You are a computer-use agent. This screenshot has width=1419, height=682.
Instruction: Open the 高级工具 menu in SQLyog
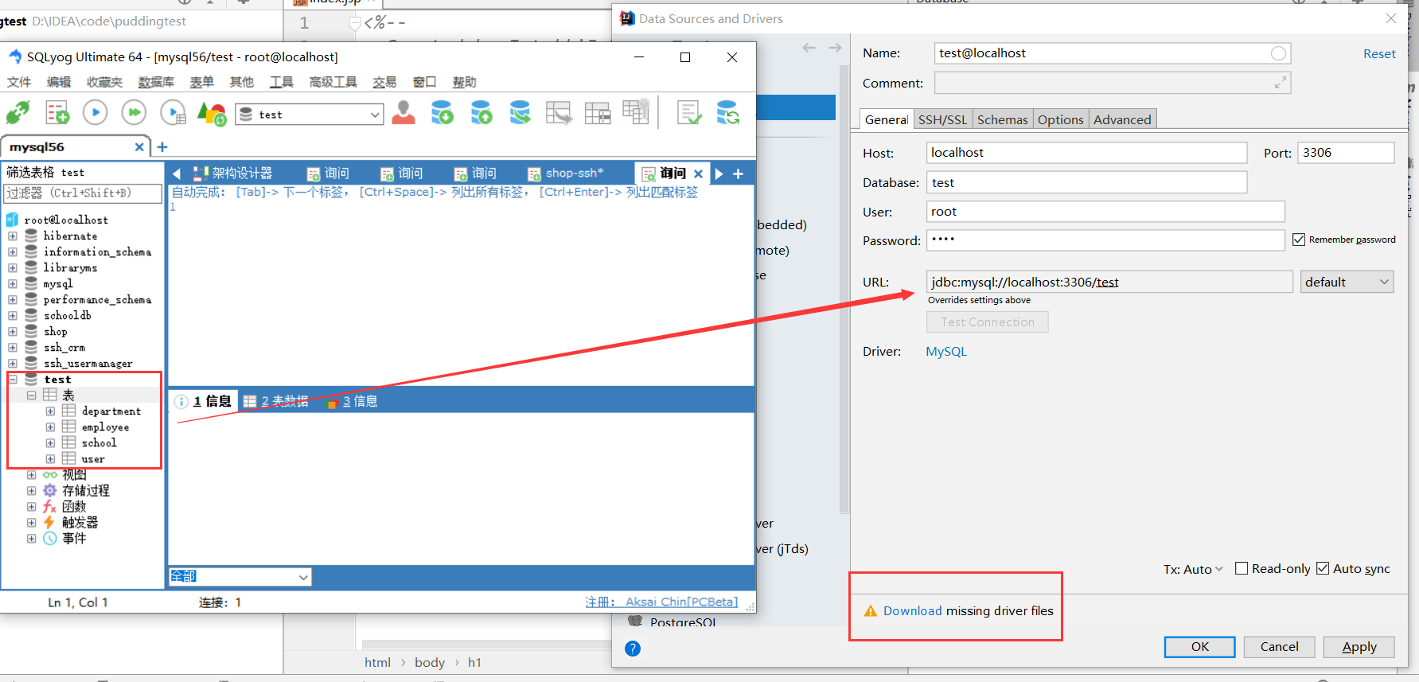pos(333,82)
